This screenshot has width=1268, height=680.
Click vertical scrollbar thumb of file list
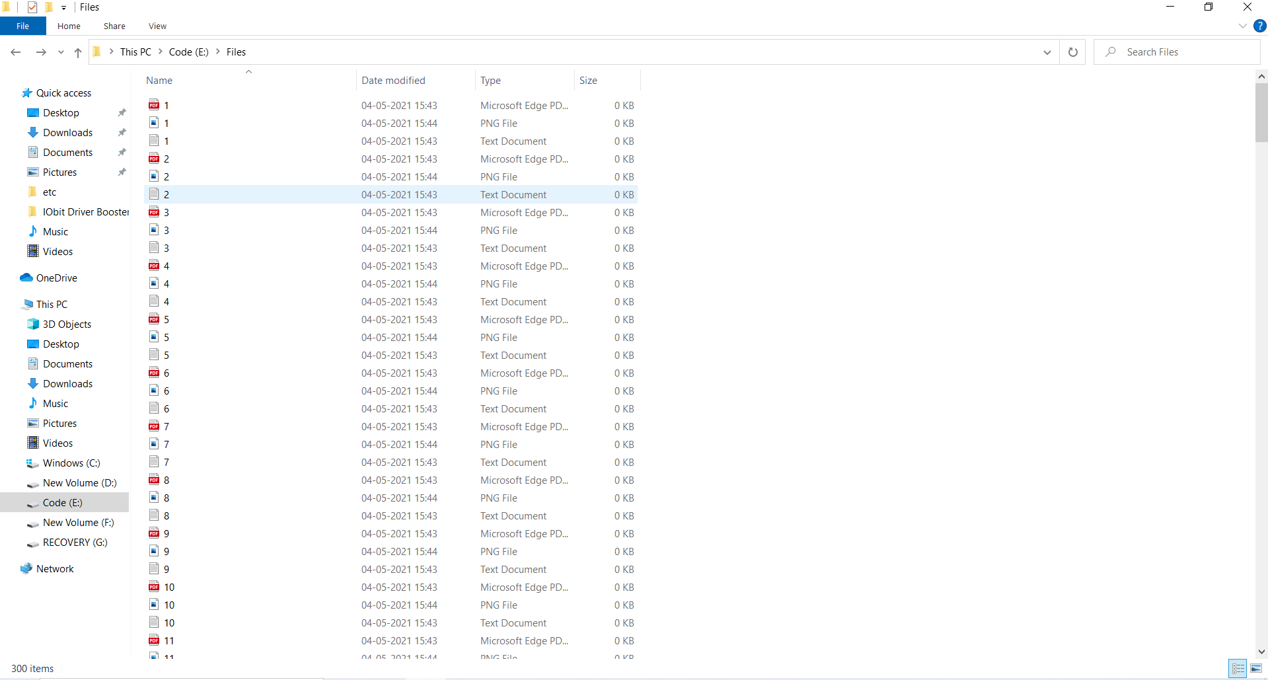pyautogui.click(x=1261, y=112)
